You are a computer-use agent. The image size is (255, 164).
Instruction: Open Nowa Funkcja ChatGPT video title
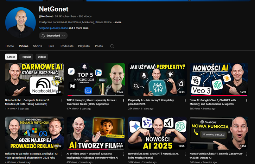tap(216, 156)
